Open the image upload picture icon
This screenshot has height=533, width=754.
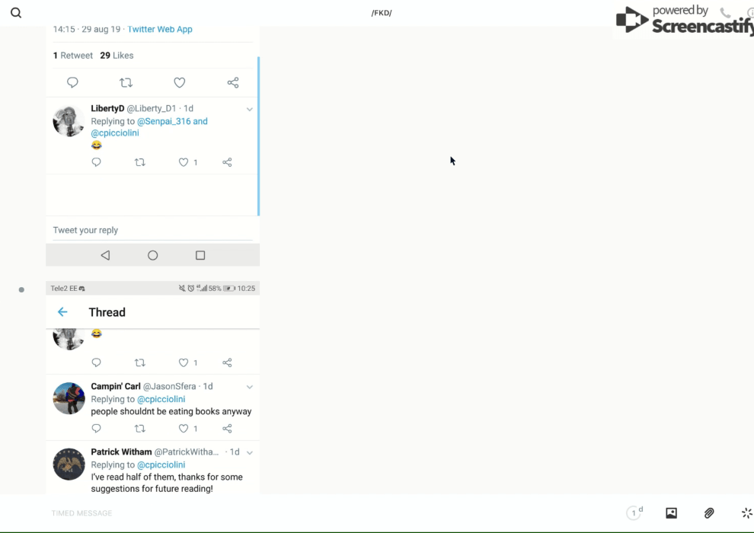pos(671,513)
